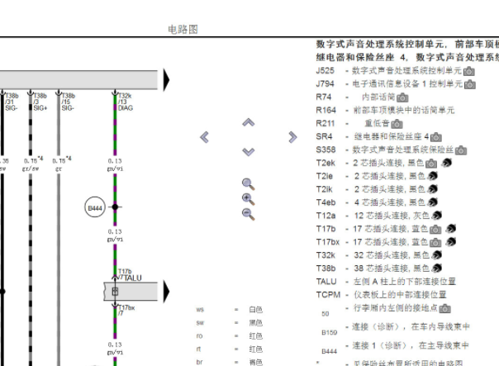Click the T17bx /7 connector label
The width and height of the screenshot is (499, 366).
(126, 311)
